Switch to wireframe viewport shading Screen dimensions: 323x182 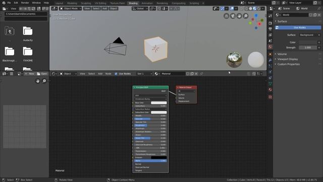point(246,9)
